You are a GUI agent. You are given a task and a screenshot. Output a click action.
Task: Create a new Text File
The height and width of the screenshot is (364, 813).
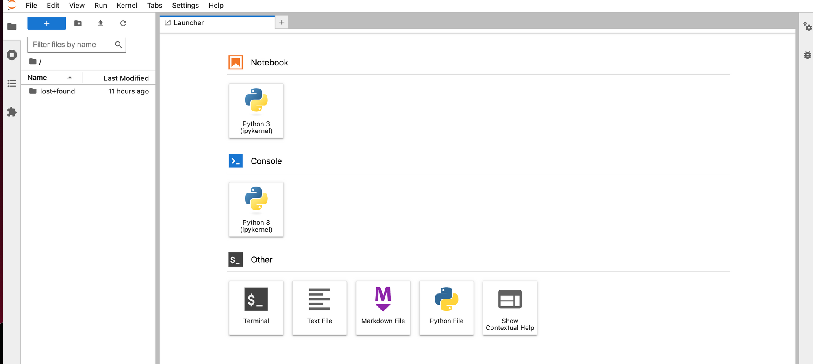(x=320, y=308)
